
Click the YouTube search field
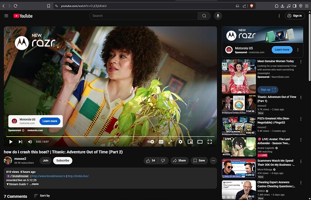pyautogui.click(x=143, y=16)
